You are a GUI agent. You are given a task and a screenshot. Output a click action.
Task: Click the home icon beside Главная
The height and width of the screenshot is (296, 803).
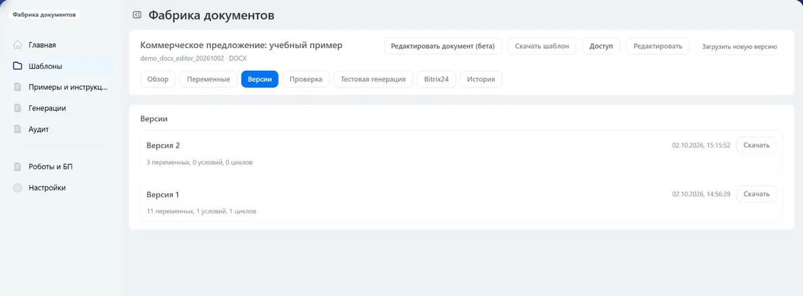click(18, 45)
